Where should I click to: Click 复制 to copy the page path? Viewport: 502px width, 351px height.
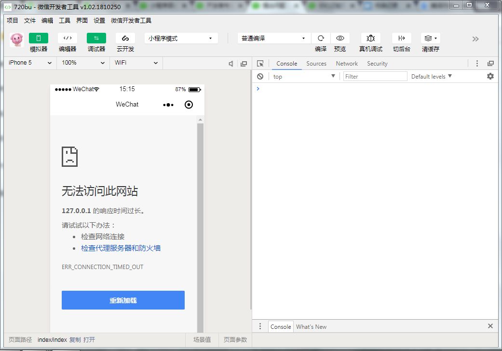(75, 339)
